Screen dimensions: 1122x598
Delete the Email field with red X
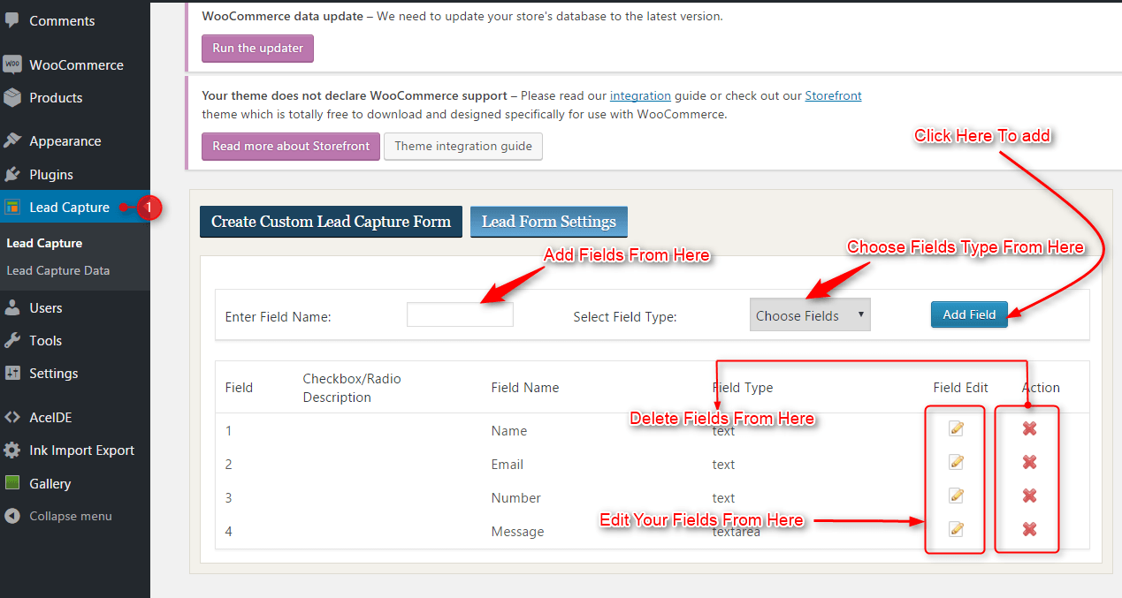tap(1029, 462)
